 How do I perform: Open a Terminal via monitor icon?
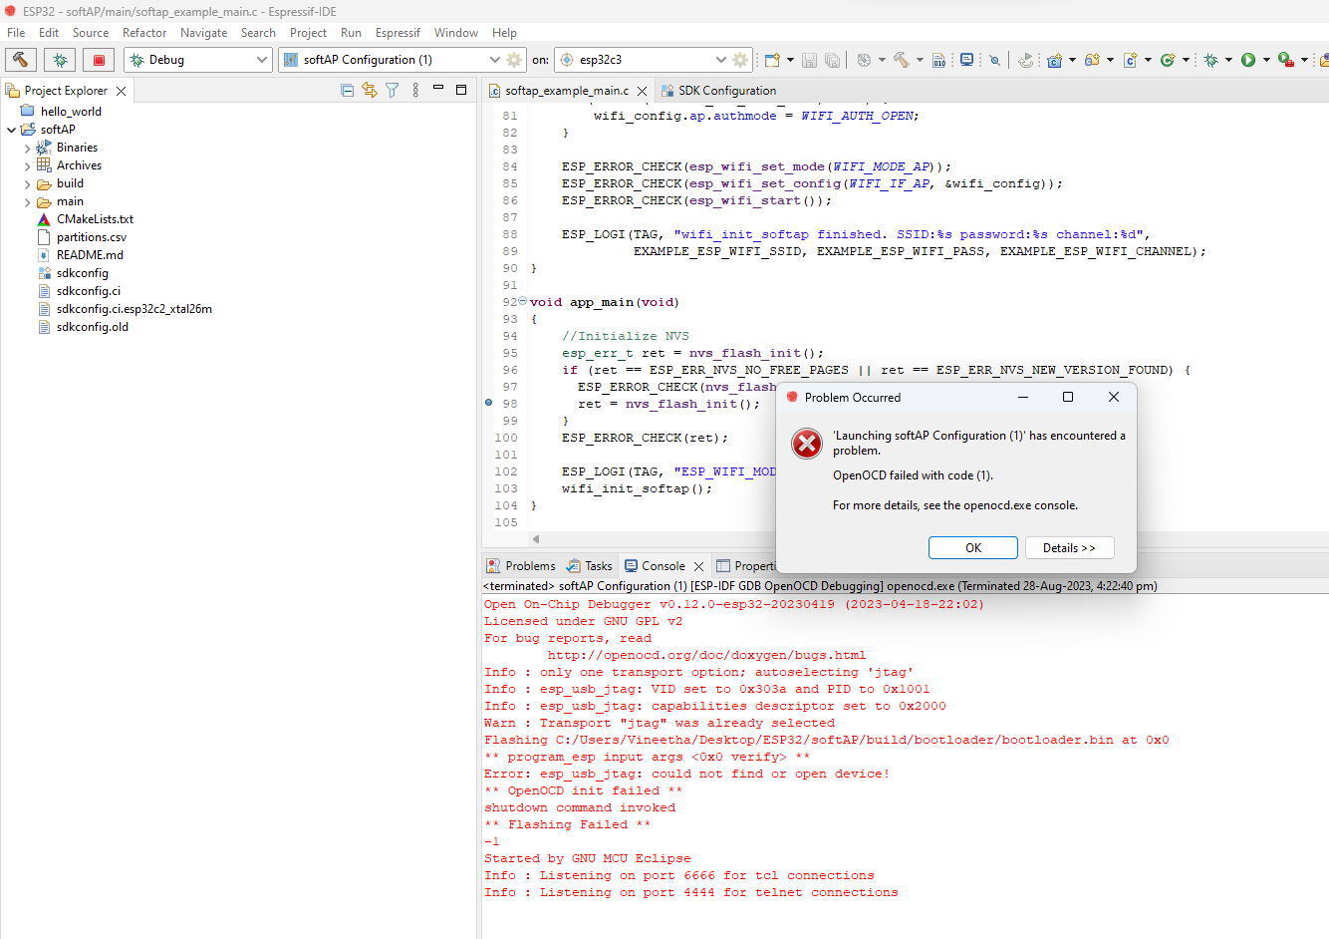(x=966, y=60)
